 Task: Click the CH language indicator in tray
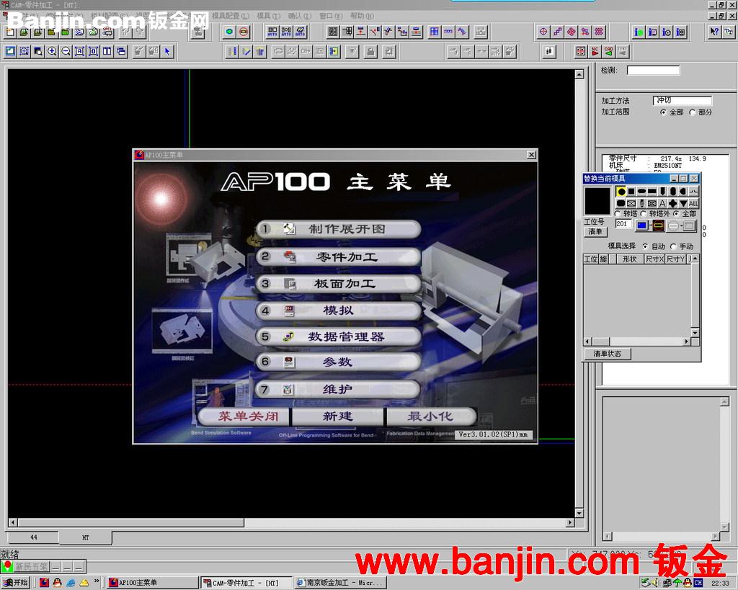click(698, 583)
